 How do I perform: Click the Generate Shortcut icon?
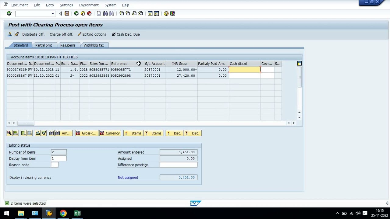156,13
